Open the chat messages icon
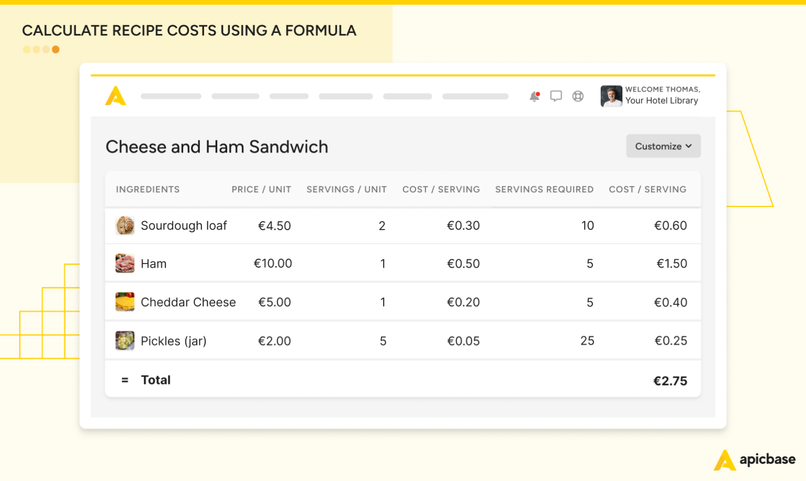Viewport: 806px width, 481px height. pos(556,96)
